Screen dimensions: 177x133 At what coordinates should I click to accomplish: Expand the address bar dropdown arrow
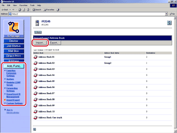pyautogui.click(x=166, y=14)
